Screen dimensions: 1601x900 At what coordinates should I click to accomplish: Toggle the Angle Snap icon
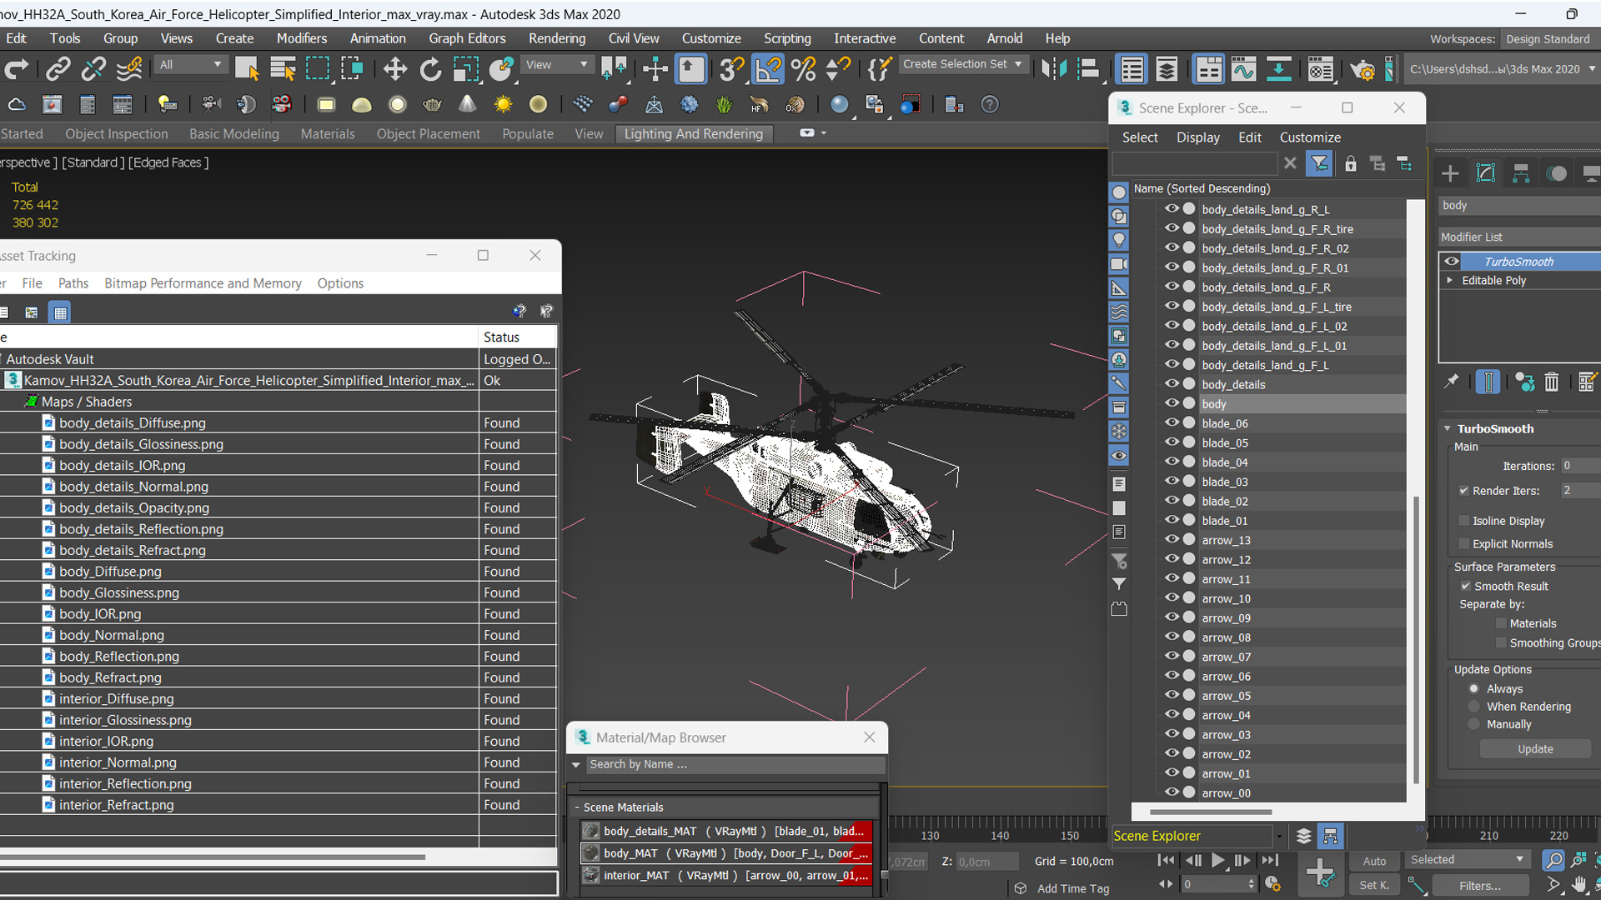point(768,69)
